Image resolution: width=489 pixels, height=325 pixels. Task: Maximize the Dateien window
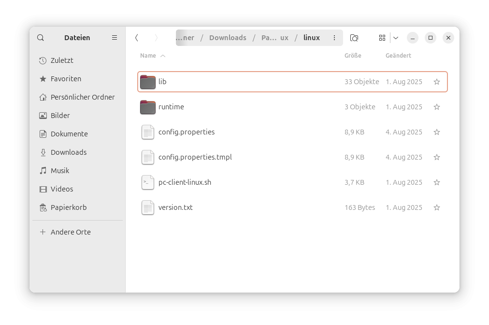coord(431,38)
